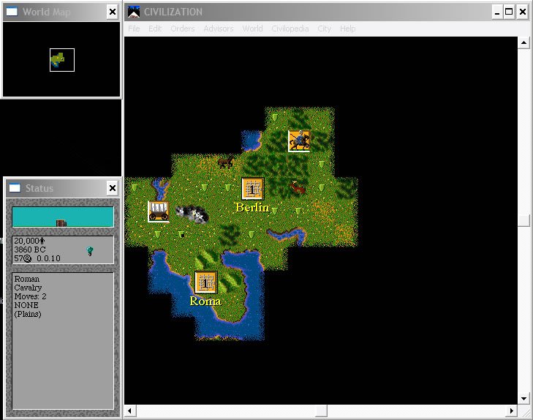This screenshot has height=420, width=533.
Task: Open the Edit menu
Action: tap(155, 29)
